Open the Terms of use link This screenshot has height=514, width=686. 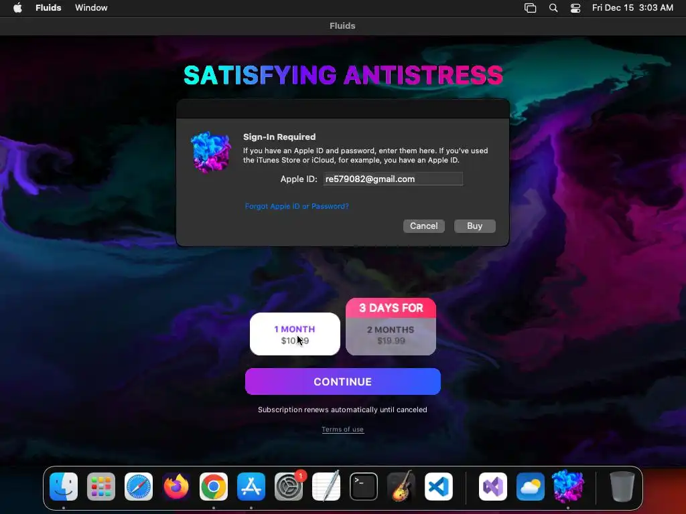coord(342,429)
